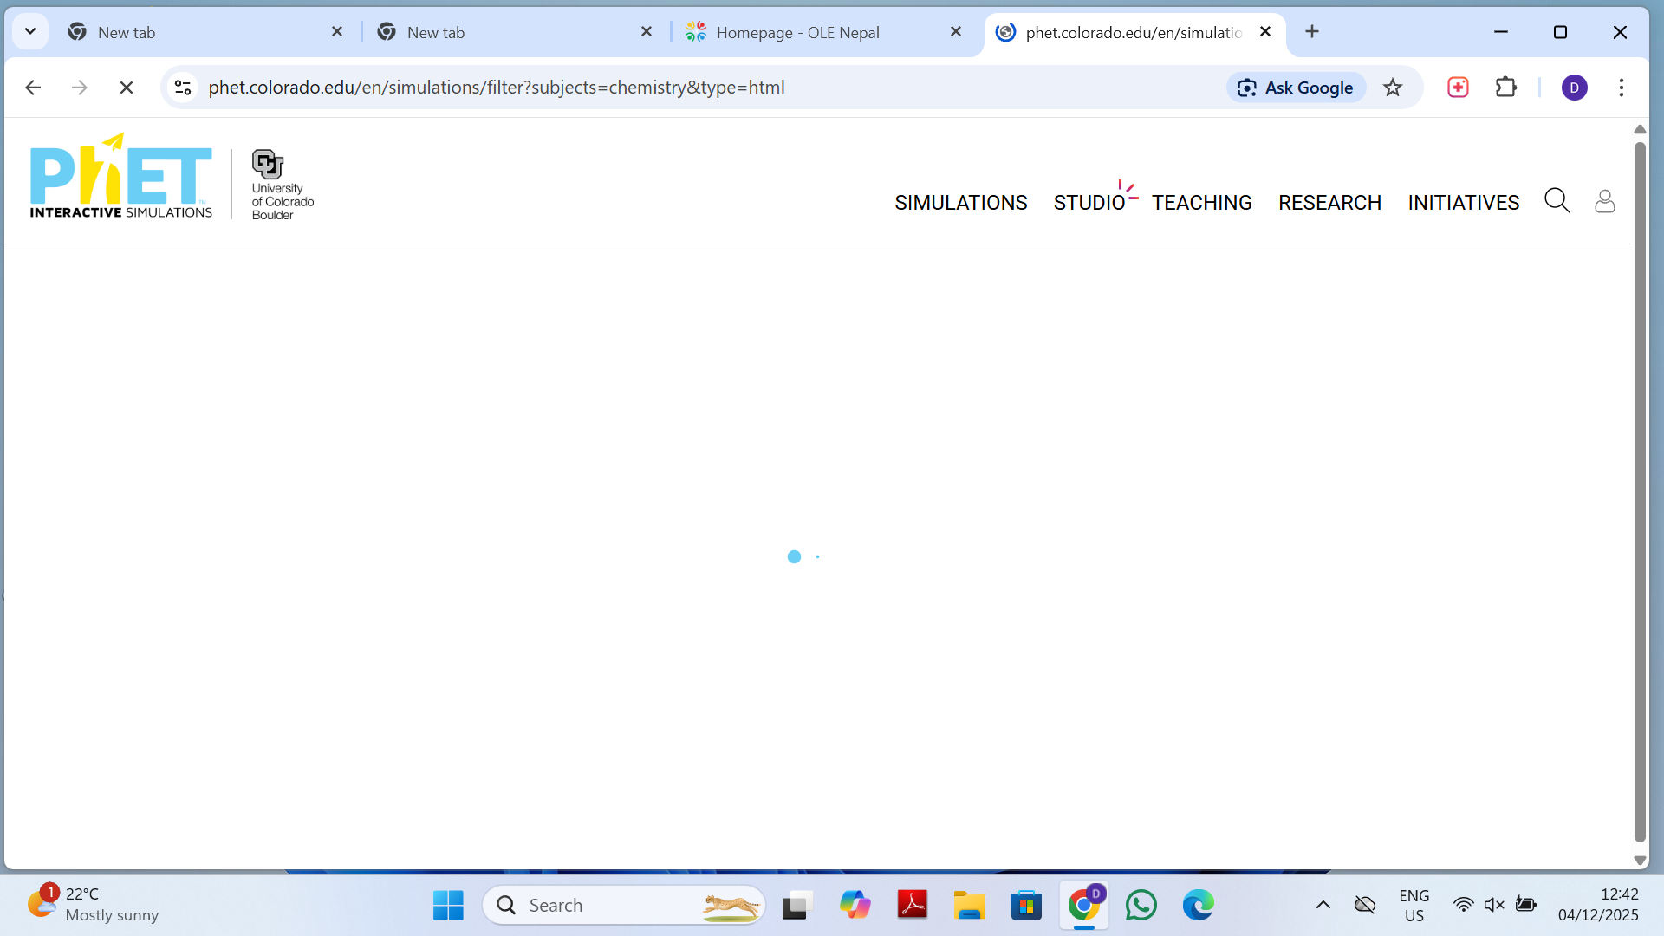Click the Ask Google button
This screenshot has height=936, width=1664.
[1296, 88]
